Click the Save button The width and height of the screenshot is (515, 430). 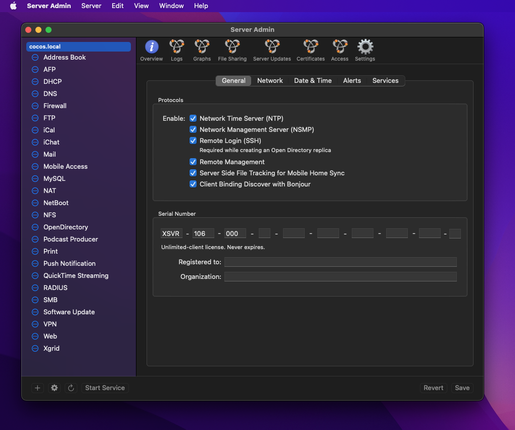pyautogui.click(x=462, y=388)
